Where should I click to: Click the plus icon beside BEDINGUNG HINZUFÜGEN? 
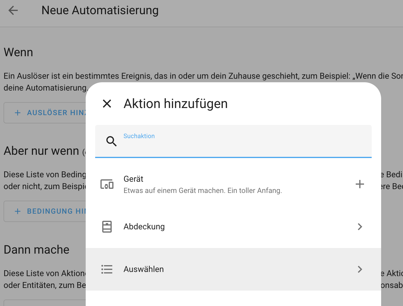click(17, 211)
